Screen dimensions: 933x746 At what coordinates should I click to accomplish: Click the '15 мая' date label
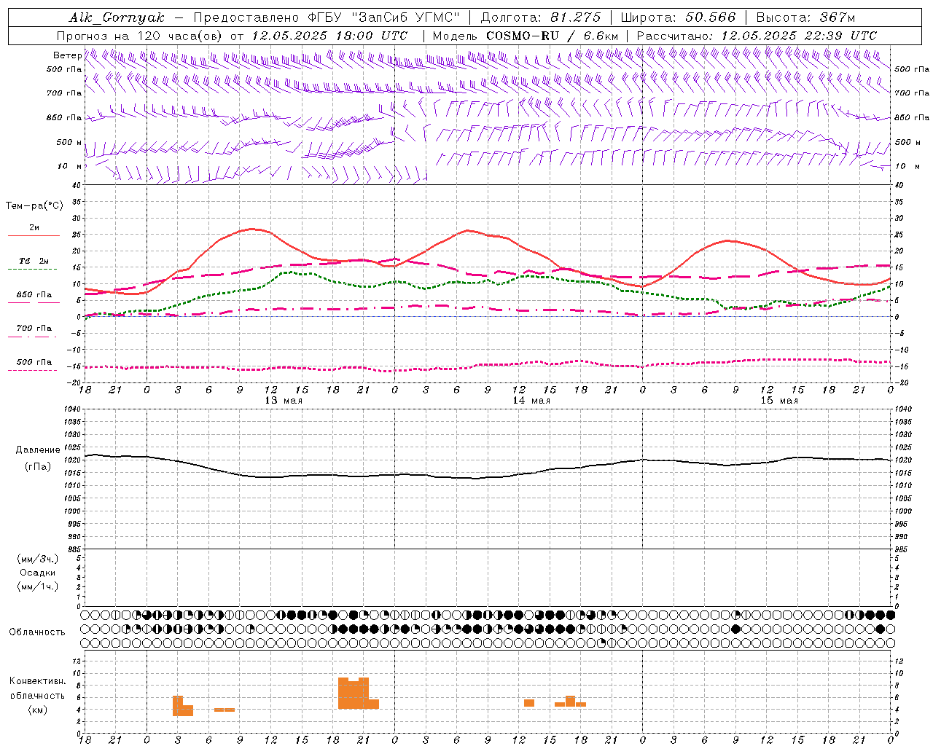pyautogui.click(x=778, y=401)
